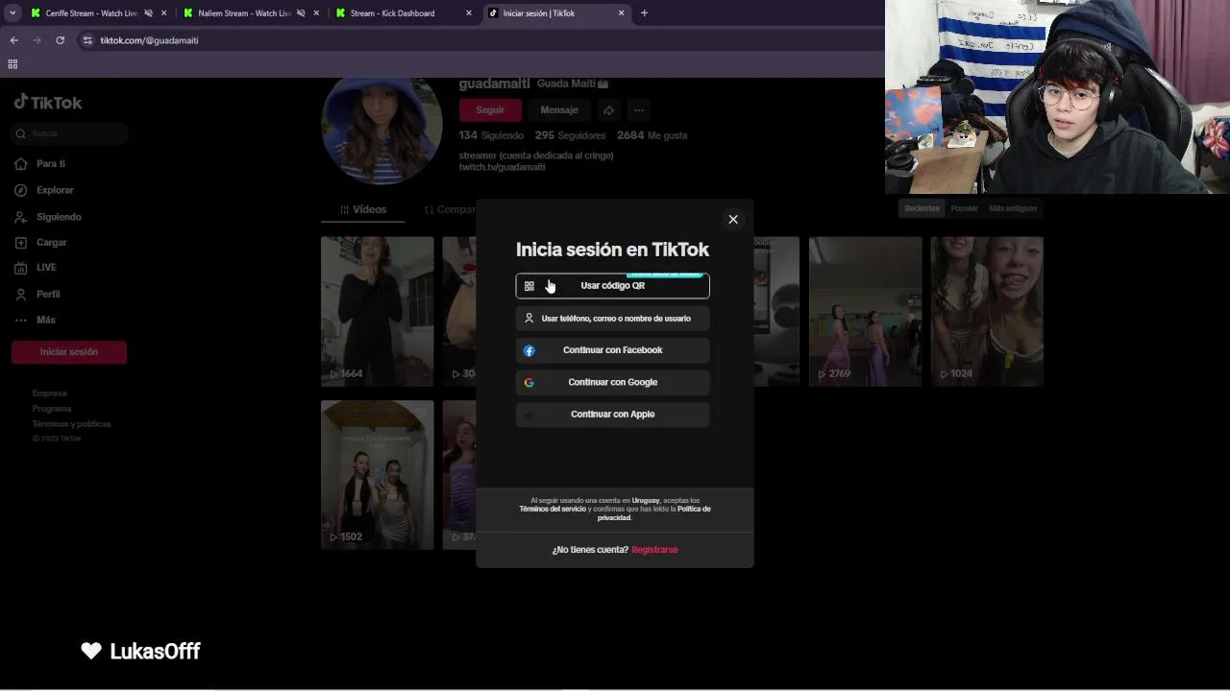Click the TikTok logo
The width and height of the screenshot is (1230, 691).
click(x=48, y=103)
